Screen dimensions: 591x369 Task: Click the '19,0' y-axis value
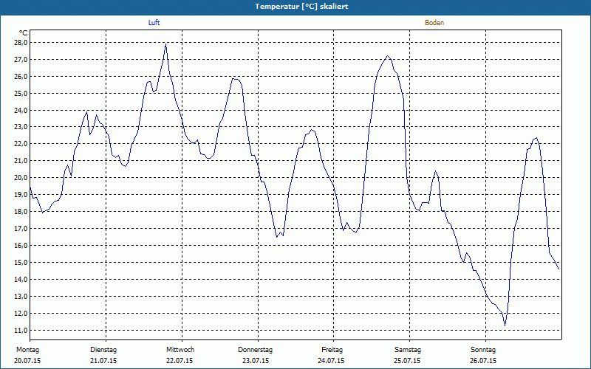21,195
